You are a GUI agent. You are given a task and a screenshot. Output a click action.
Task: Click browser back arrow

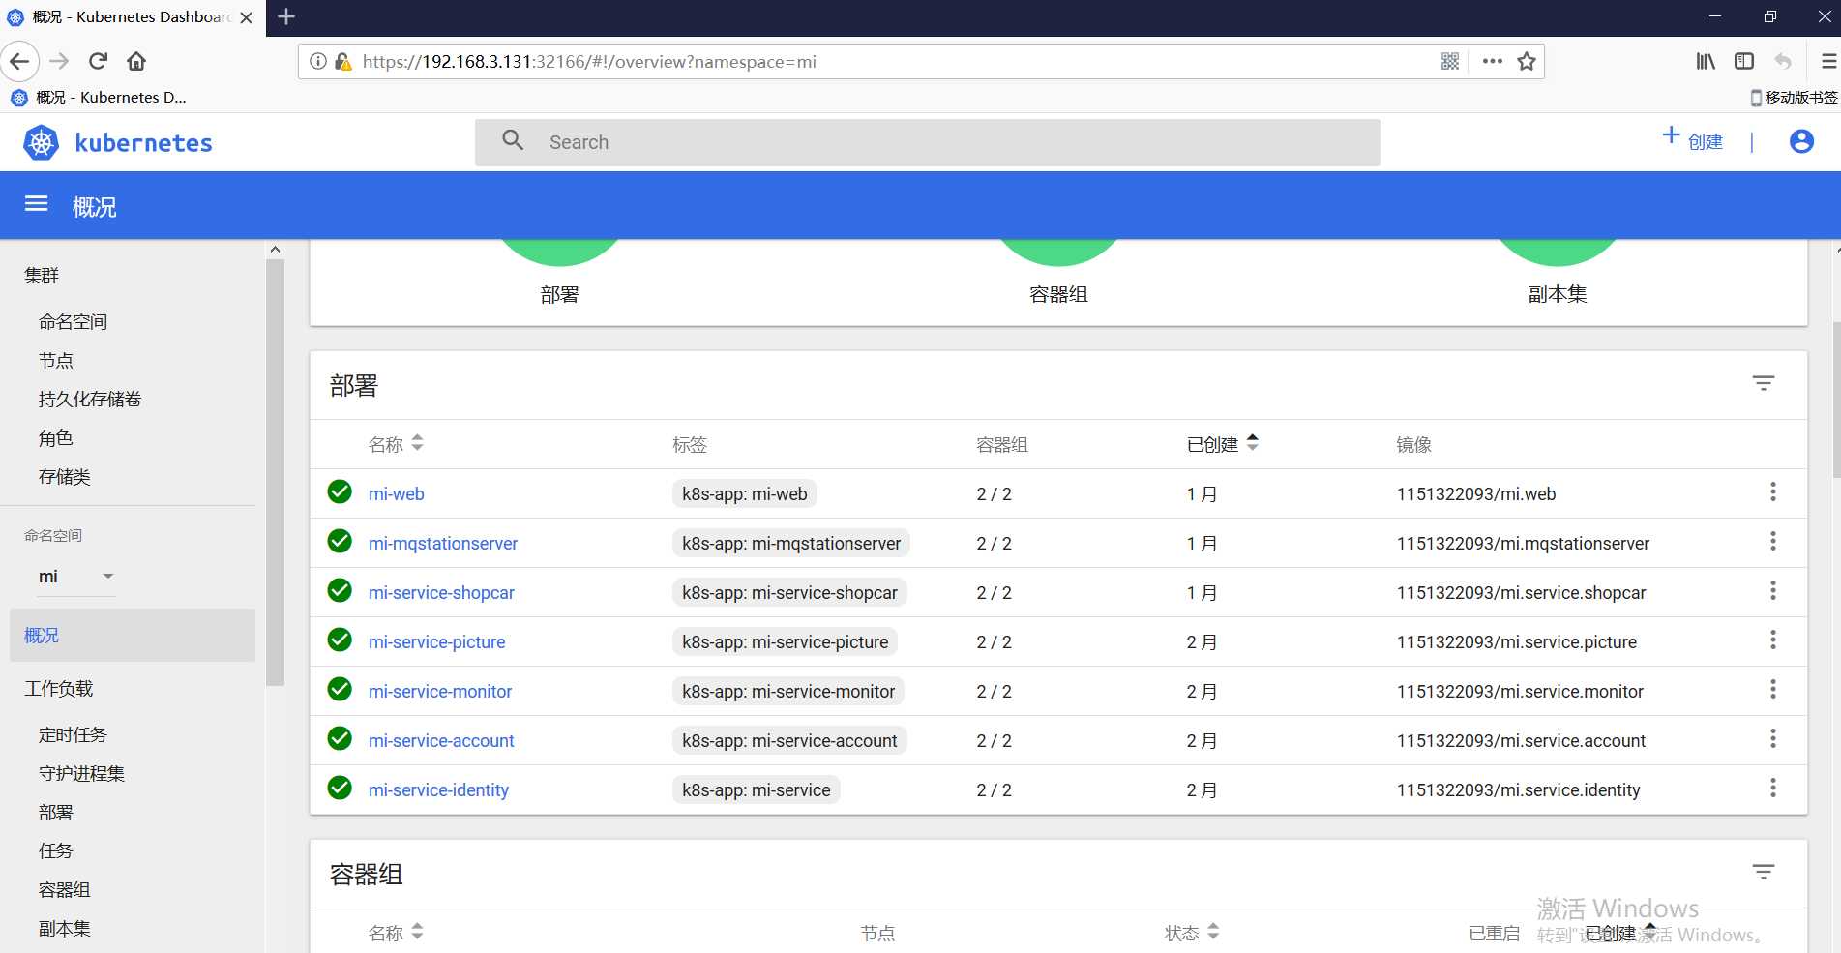click(x=19, y=61)
